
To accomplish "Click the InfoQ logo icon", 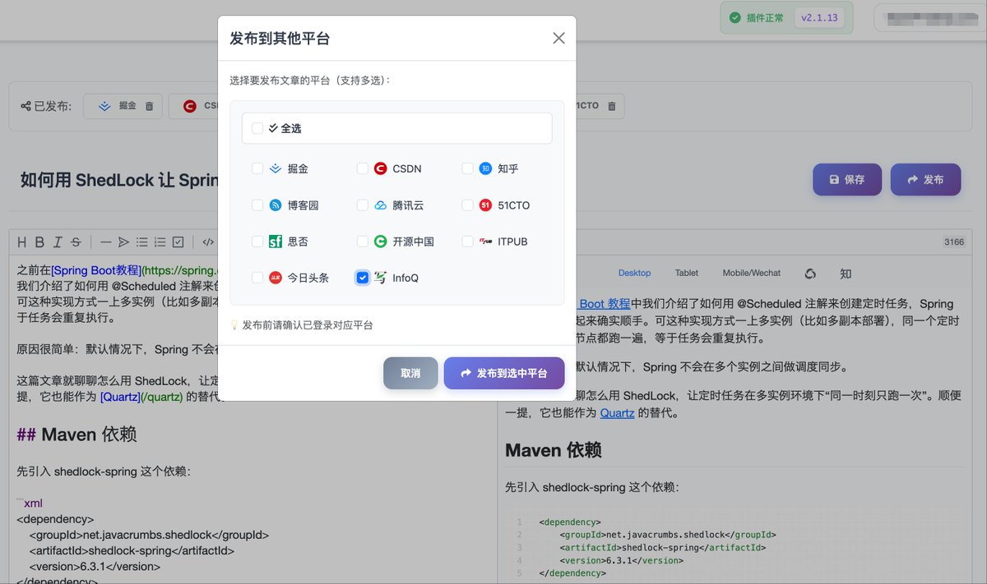I will click(x=380, y=278).
